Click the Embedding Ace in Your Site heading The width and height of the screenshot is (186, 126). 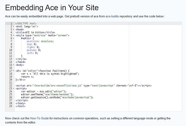click(x=52, y=7)
